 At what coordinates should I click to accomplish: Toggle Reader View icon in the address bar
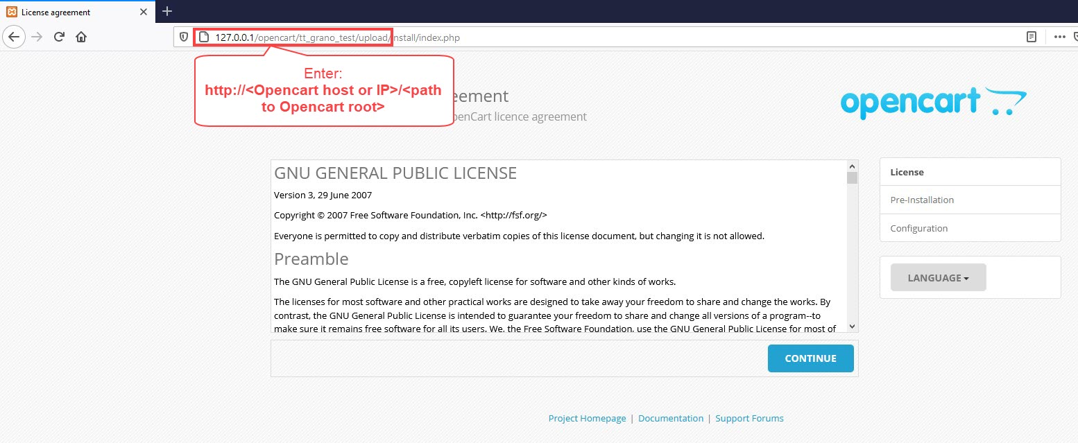click(1032, 37)
